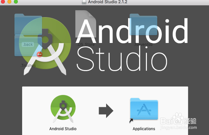The image size is (209, 135).
Task: Close the Android Studio 2.1.2 window
Action: point(3,2)
